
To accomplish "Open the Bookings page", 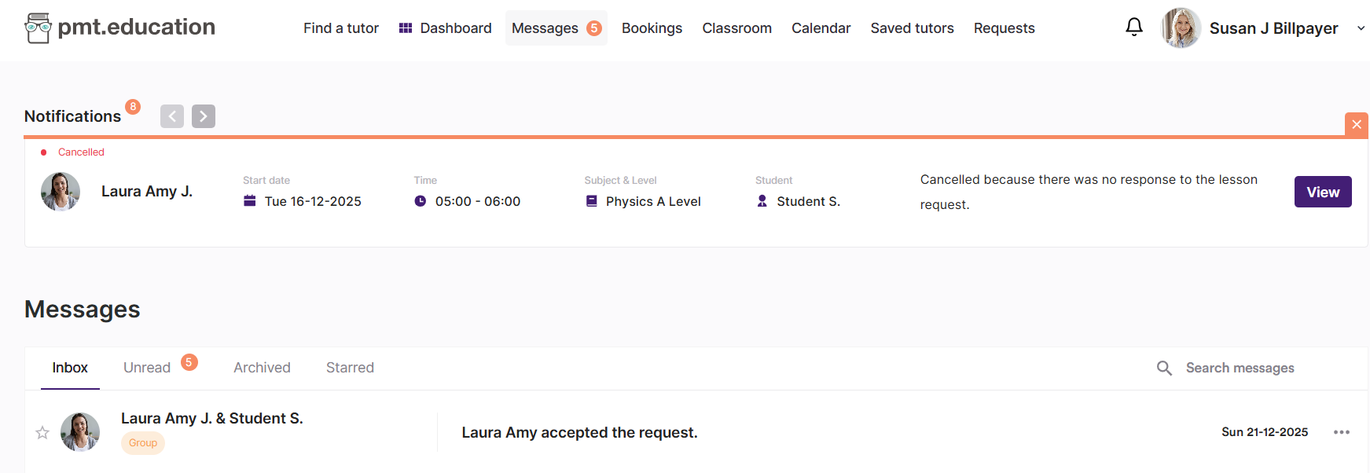I will click(652, 28).
